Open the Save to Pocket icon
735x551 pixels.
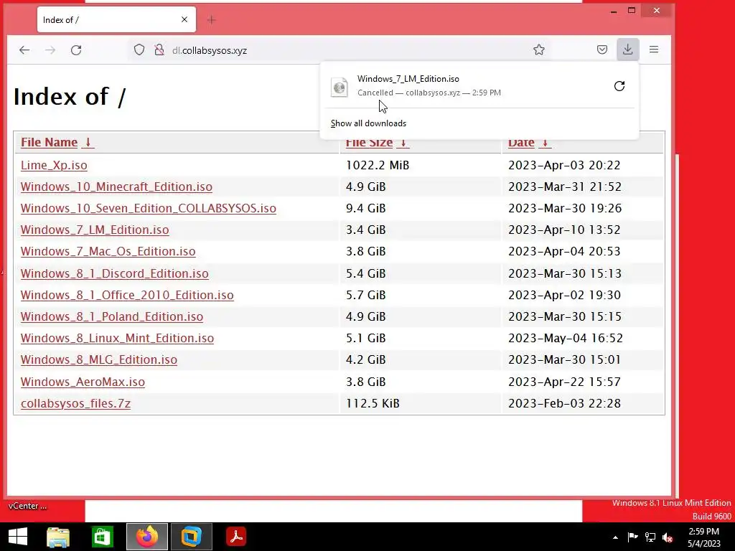pos(602,50)
